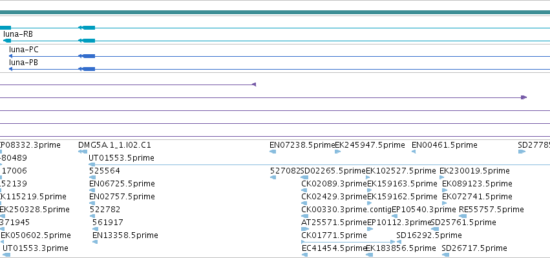Select the EN07238.5prime EST label
This screenshot has height=258, width=550.
[x=302, y=145]
